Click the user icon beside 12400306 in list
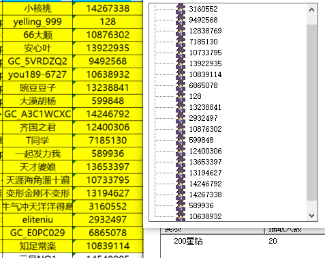This screenshot has width=325, height=258. click(x=181, y=151)
